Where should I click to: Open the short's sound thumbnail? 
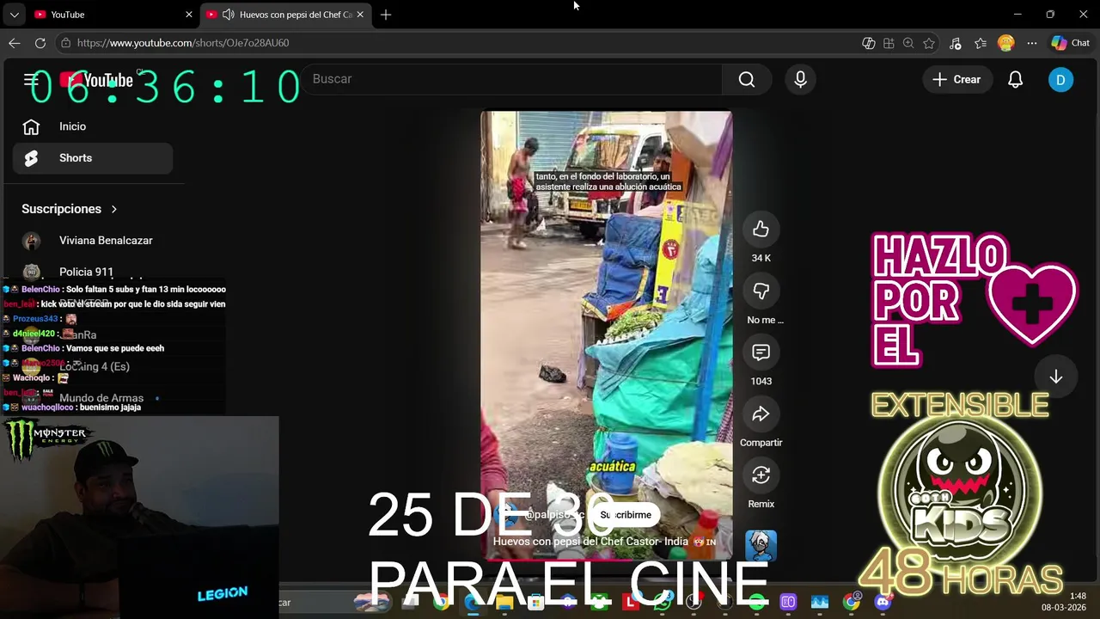point(761,545)
